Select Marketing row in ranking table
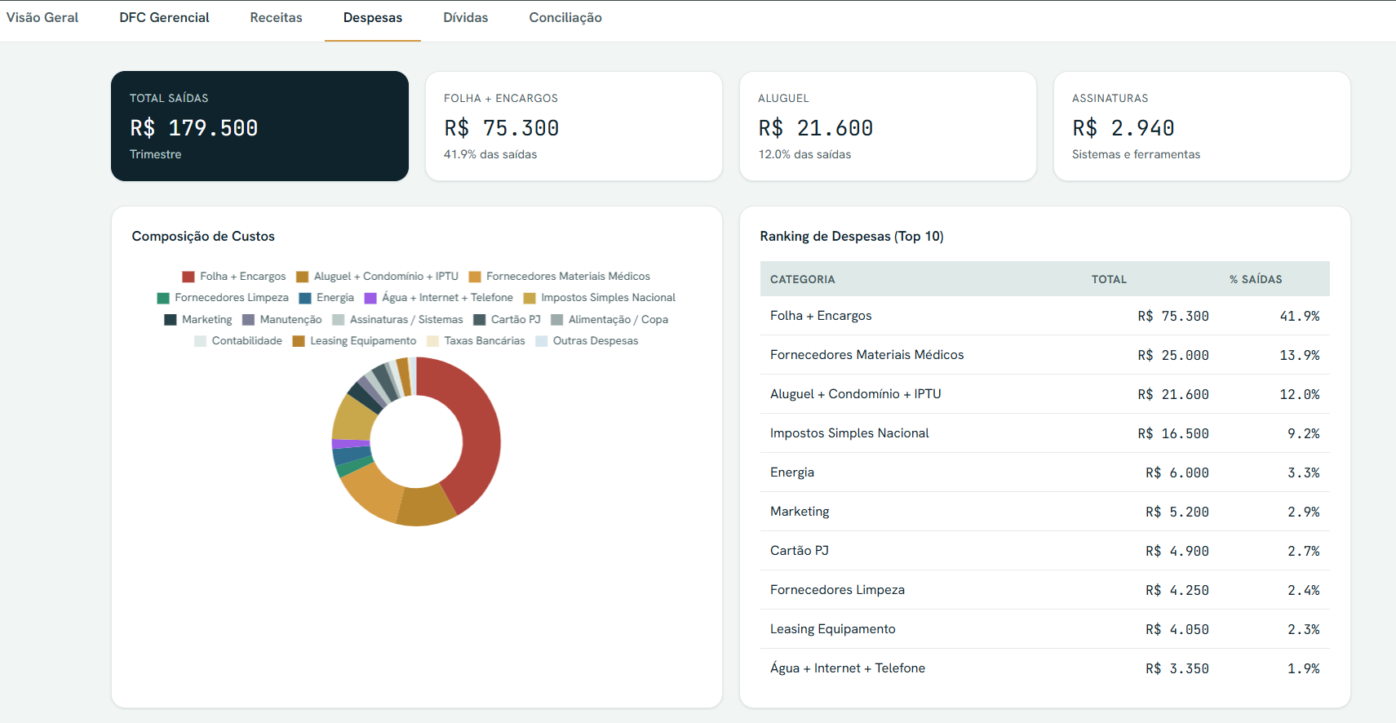This screenshot has width=1396, height=723. click(1044, 512)
